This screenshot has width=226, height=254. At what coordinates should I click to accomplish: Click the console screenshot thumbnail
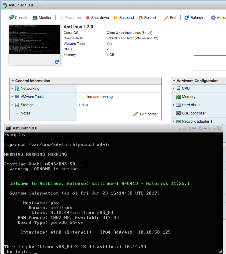tap(34, 39)
